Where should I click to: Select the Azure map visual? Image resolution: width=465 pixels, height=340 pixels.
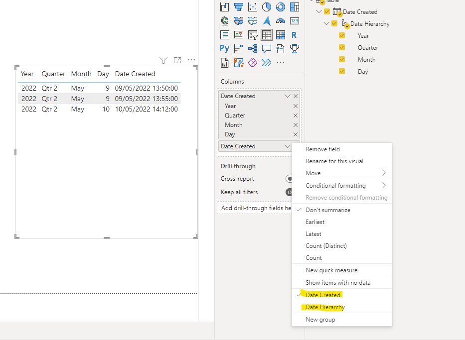[x=267, y=21]
